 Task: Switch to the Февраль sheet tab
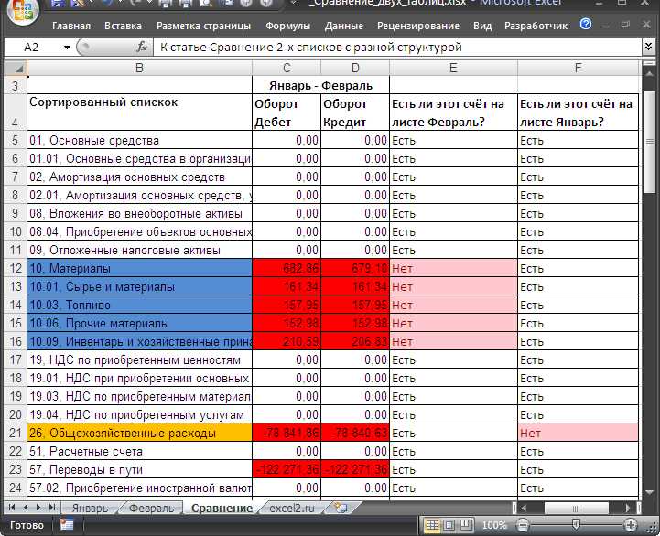pyautogui.click(x=152, y=508)
